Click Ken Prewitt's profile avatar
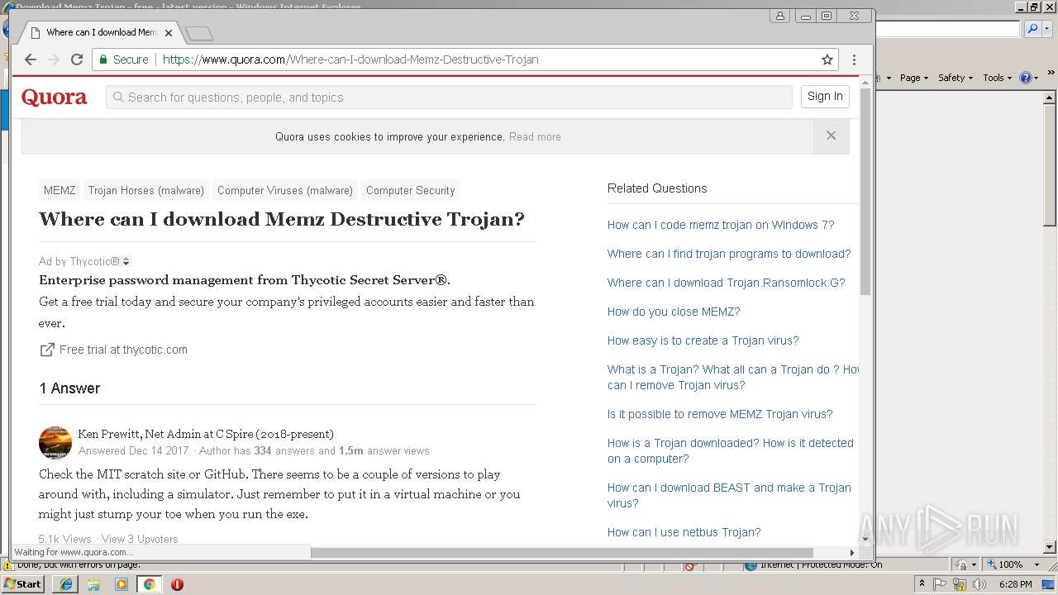Viewport: 1058px width, 595px height. pyautogui.click(x=55, y=442)
